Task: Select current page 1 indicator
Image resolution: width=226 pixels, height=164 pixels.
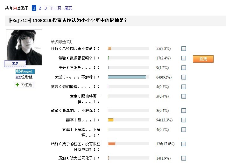Action: (34, 8)
